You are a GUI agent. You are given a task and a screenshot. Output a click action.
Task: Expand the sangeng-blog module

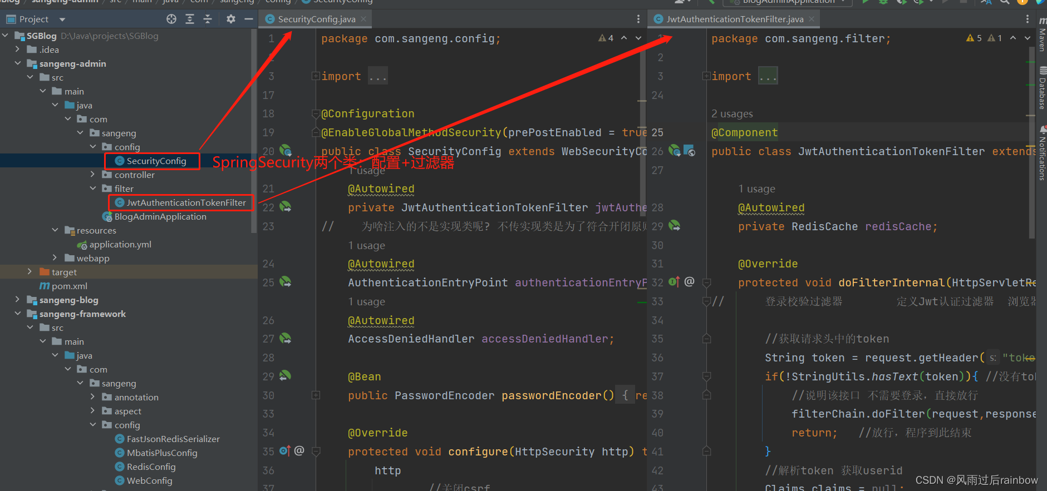coord(17,300)
